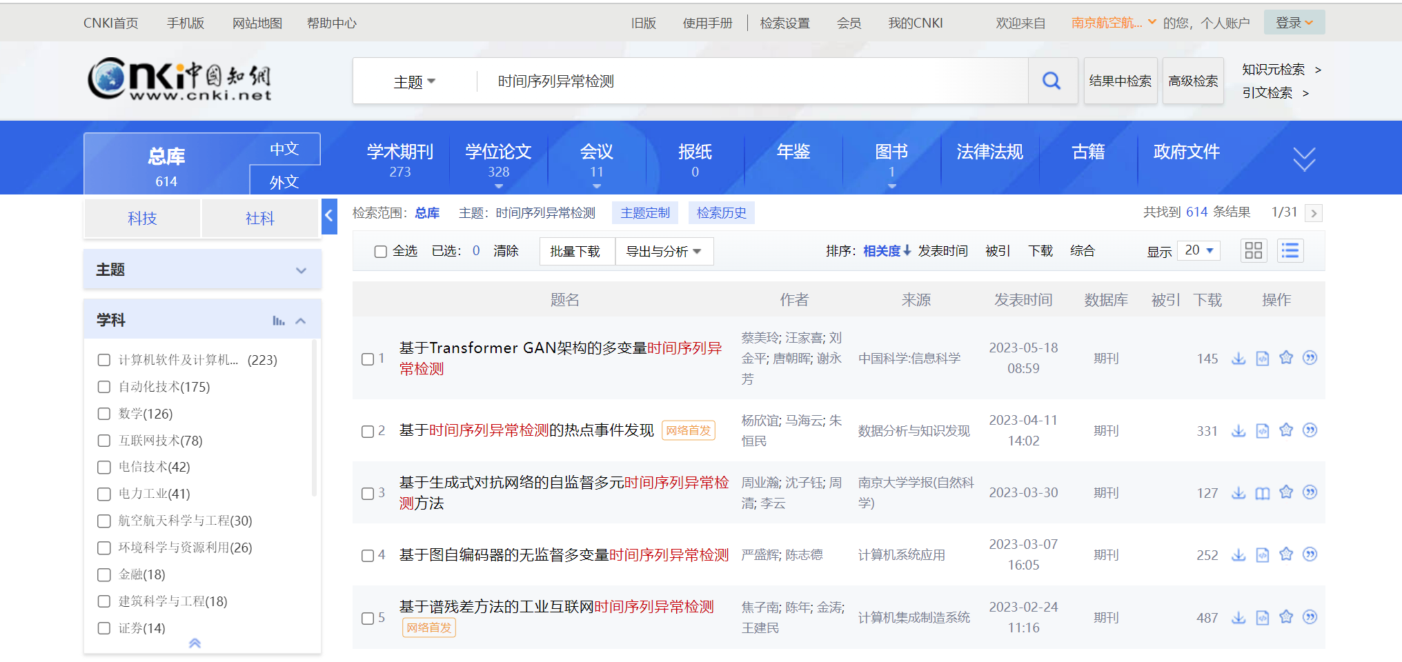Tick checkbox for result 4

click(368, 555)
